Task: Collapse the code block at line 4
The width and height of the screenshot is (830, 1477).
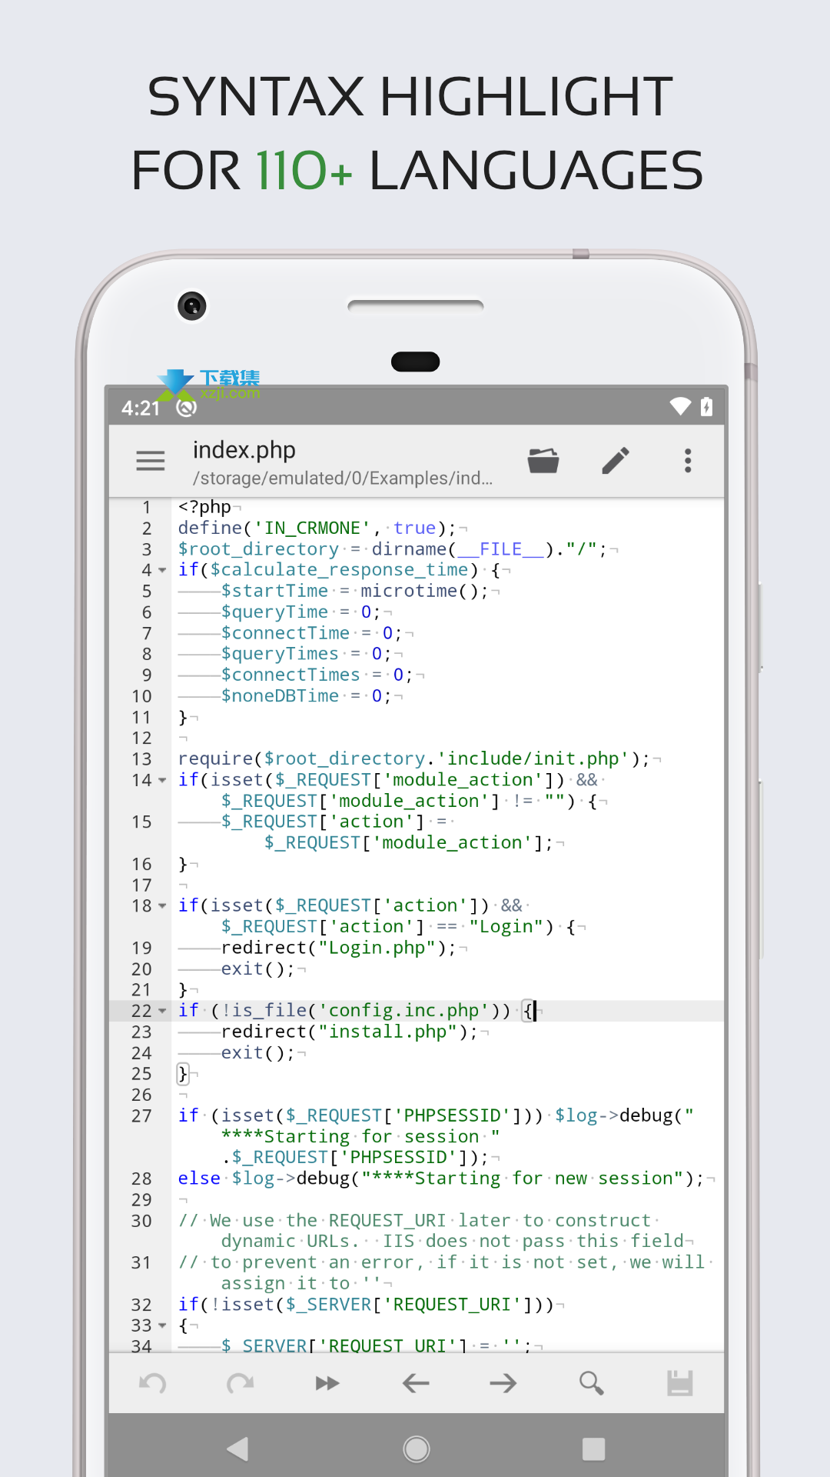Action: pos(162,570)
